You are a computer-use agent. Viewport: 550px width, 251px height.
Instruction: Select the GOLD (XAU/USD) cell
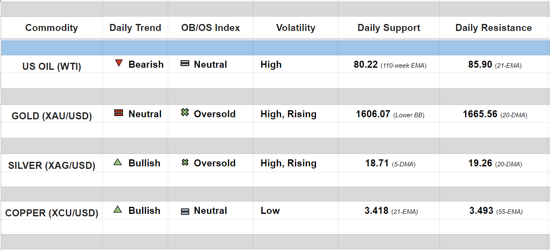point(51,116)
